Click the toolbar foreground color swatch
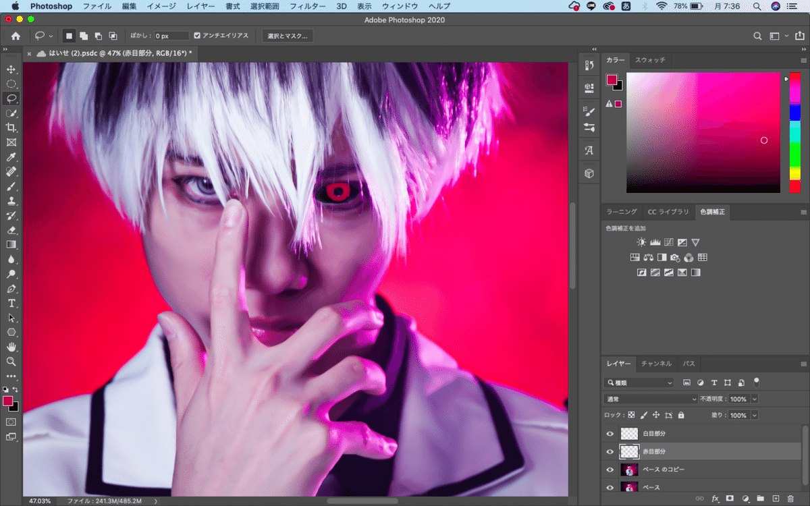The image size is (810, 506). (7, 401)
